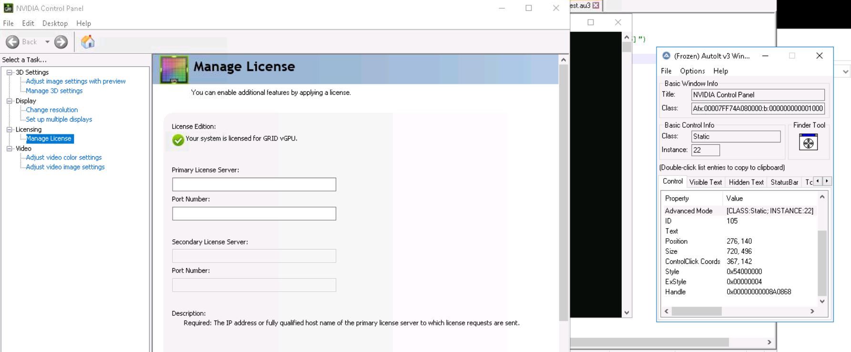This screenshot has height=352, width=851.
Task: Open Manage 3D settings
Action: [x=54, y=91]
